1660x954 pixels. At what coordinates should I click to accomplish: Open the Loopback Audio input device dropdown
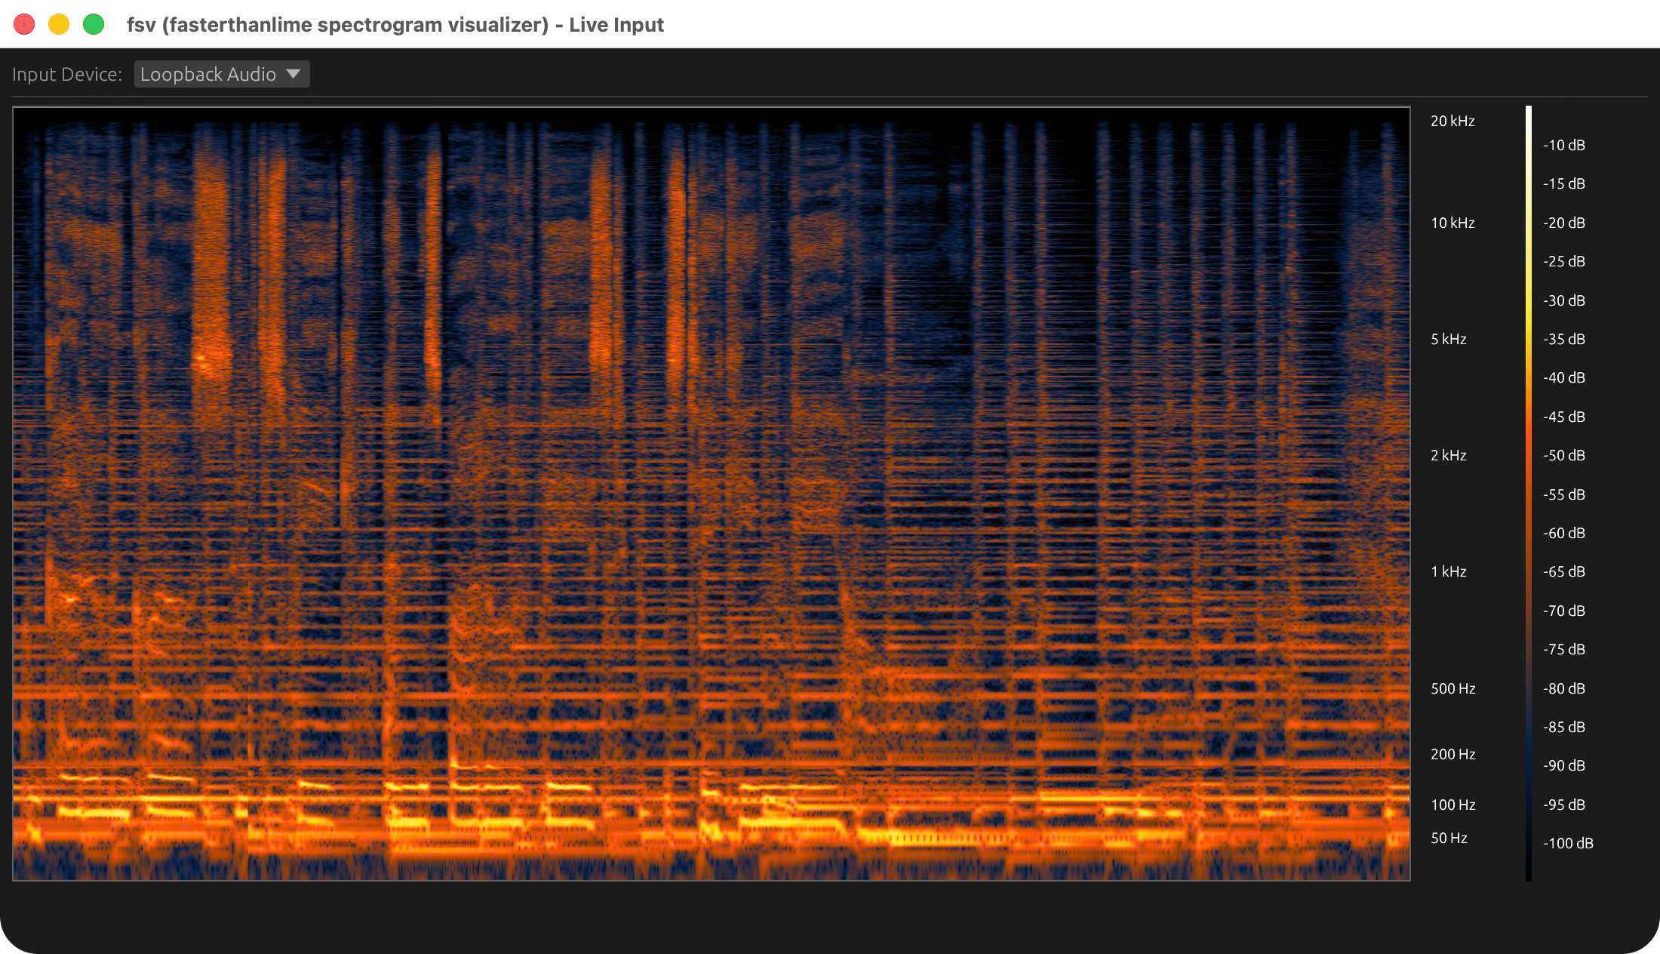(207, 74)
